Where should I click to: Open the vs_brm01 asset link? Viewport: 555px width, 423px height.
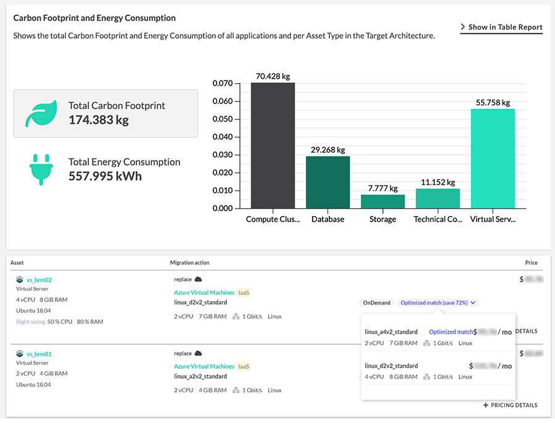pos(39,354)
